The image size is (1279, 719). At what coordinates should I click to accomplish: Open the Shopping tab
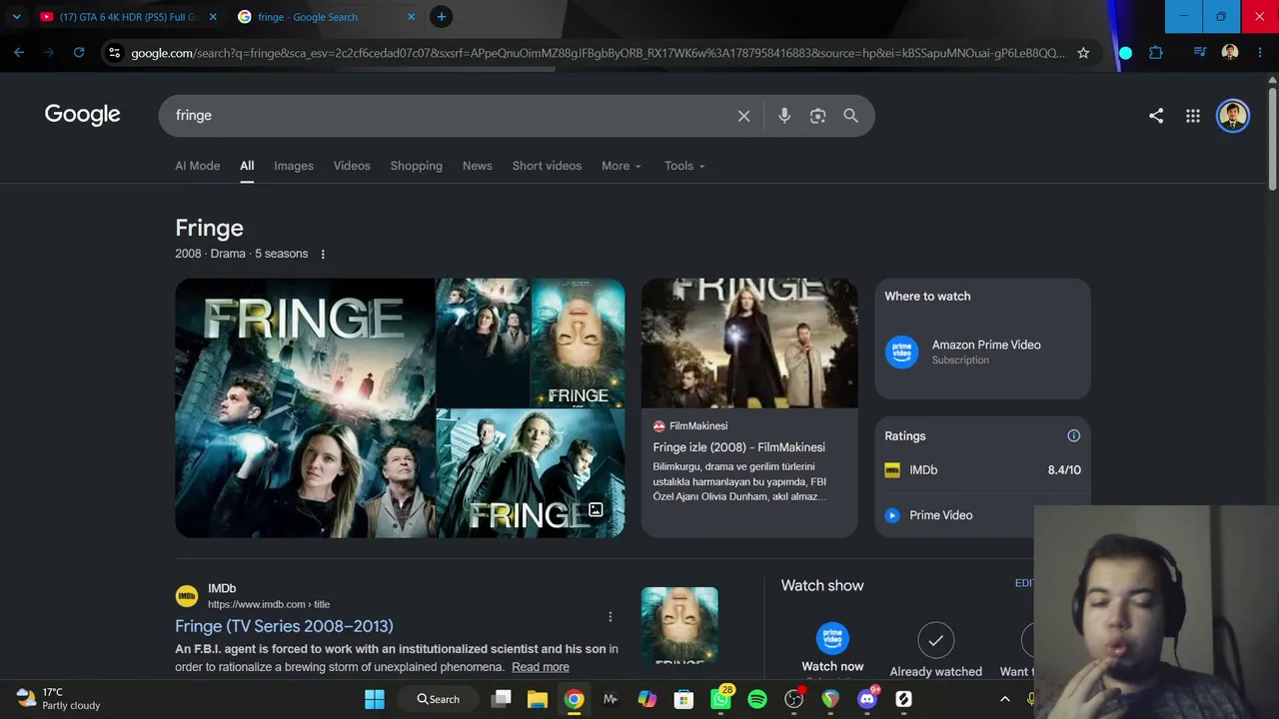click(417, 166)
